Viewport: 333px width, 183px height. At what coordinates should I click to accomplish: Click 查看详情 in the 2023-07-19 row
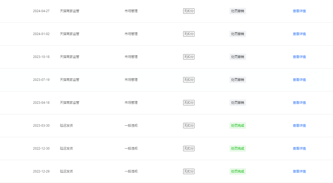tap(299, 80)
